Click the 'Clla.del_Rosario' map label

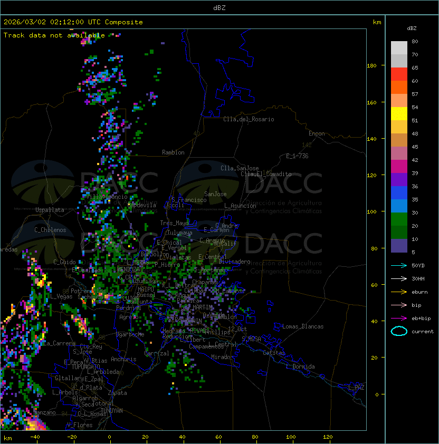tap(249, 119)
